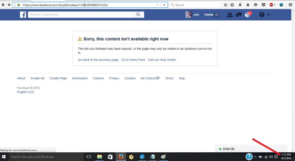Viewport: 295px width, 161px height.
Task: Open Friend Requests icon
Action: point(230,15)
